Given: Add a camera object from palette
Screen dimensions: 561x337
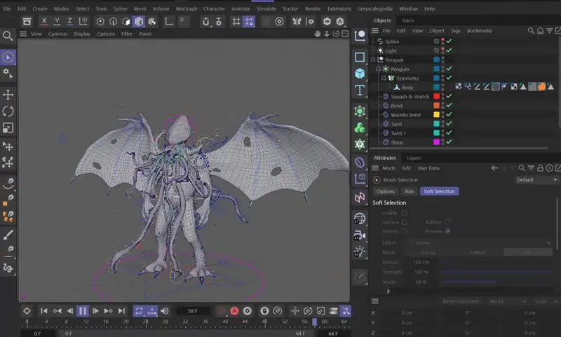Looking at the screenshot, I should coord(360,235).
